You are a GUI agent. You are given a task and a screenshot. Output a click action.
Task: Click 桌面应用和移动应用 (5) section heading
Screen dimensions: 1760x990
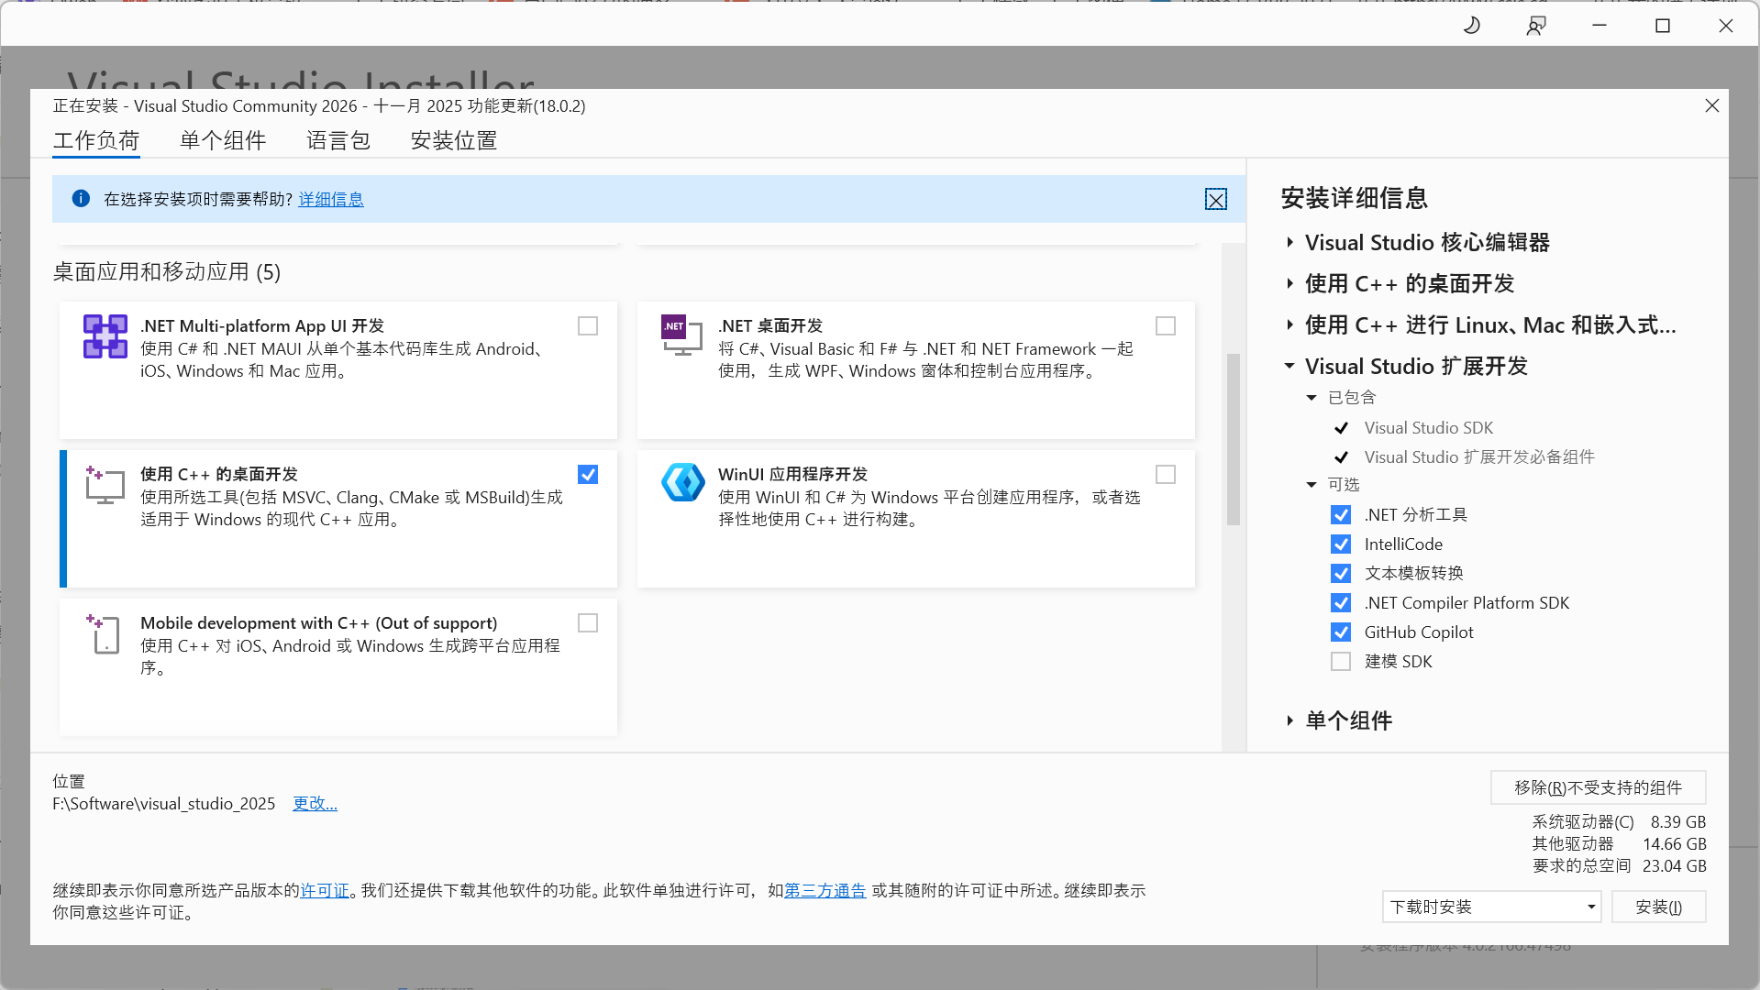(167, 272)
